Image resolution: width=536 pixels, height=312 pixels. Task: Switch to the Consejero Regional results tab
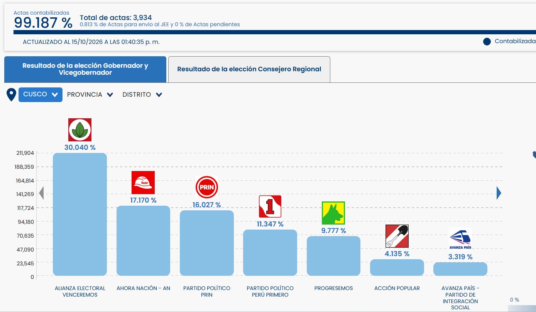point(249,69)
